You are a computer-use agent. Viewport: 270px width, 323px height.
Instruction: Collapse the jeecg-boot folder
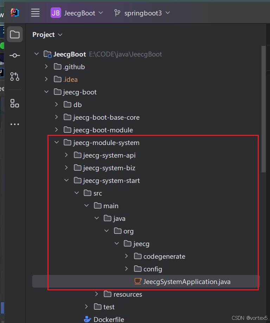[46, 92]
